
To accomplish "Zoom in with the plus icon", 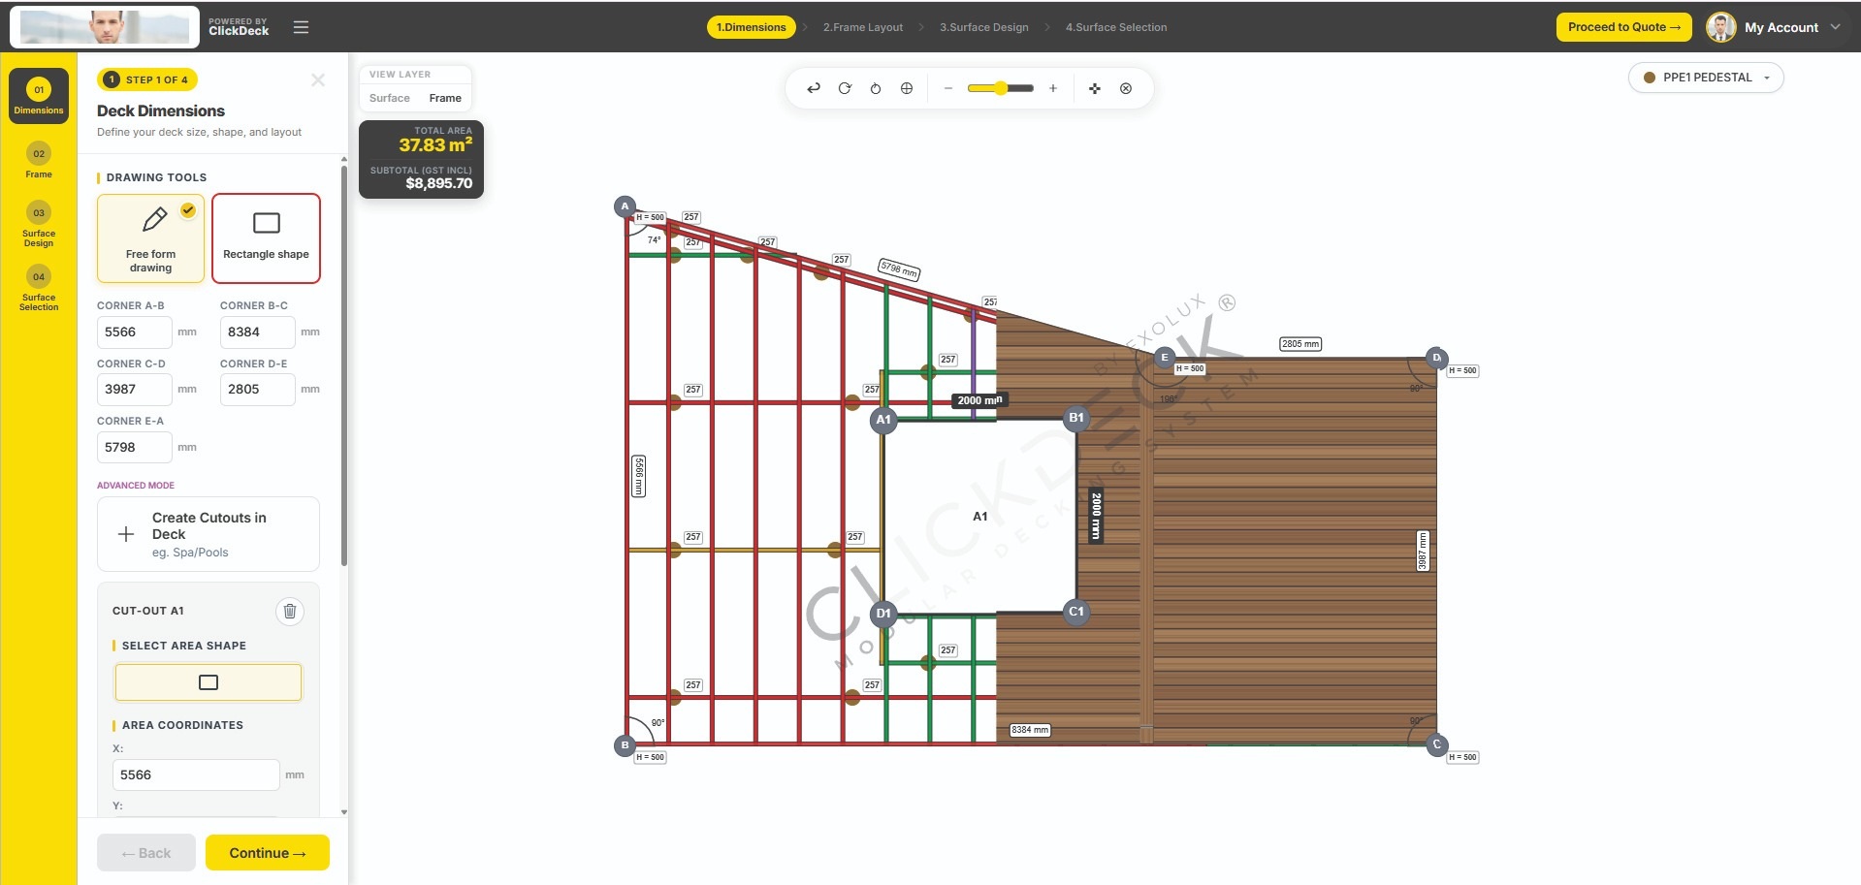I will pos(1053,88).
